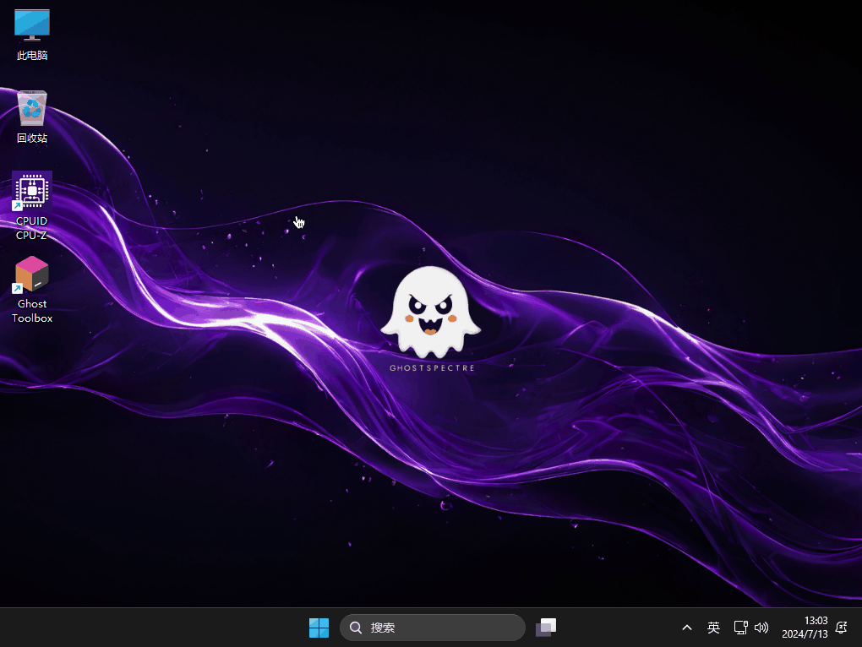
Task: Open the notification bell icon
Action: [841, 628]
